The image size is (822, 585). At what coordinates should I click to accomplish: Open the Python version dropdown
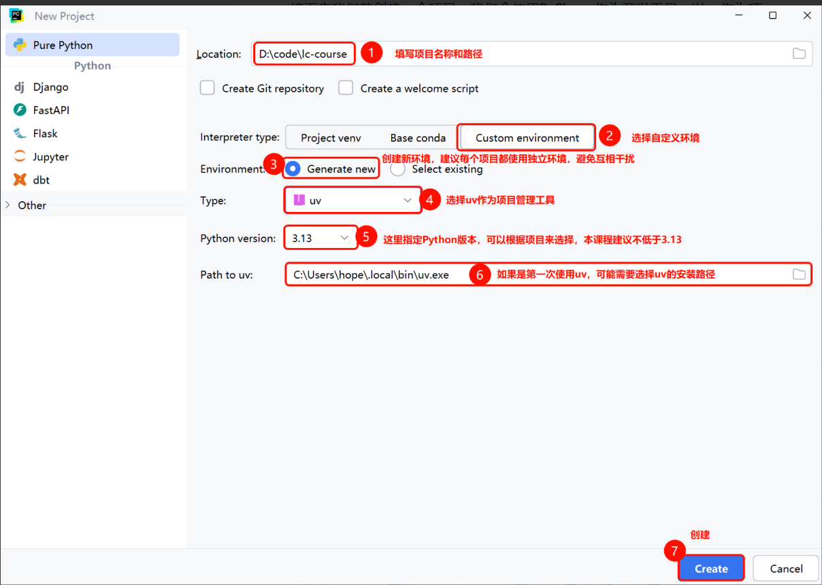[321, 238]
